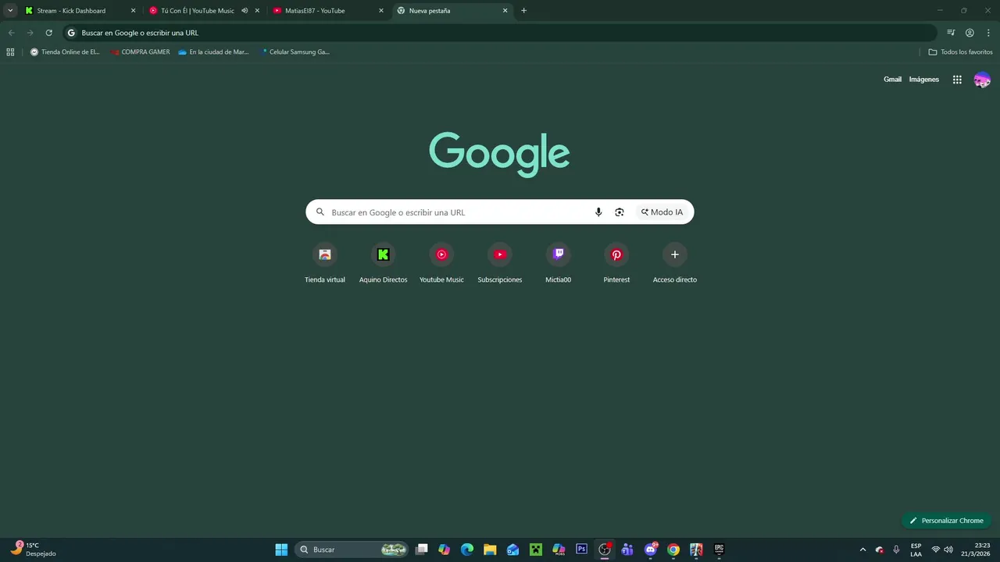Open the COMPRA GAMER bookmark
This screenshot has height=562, width=1000.
(141, 52)
